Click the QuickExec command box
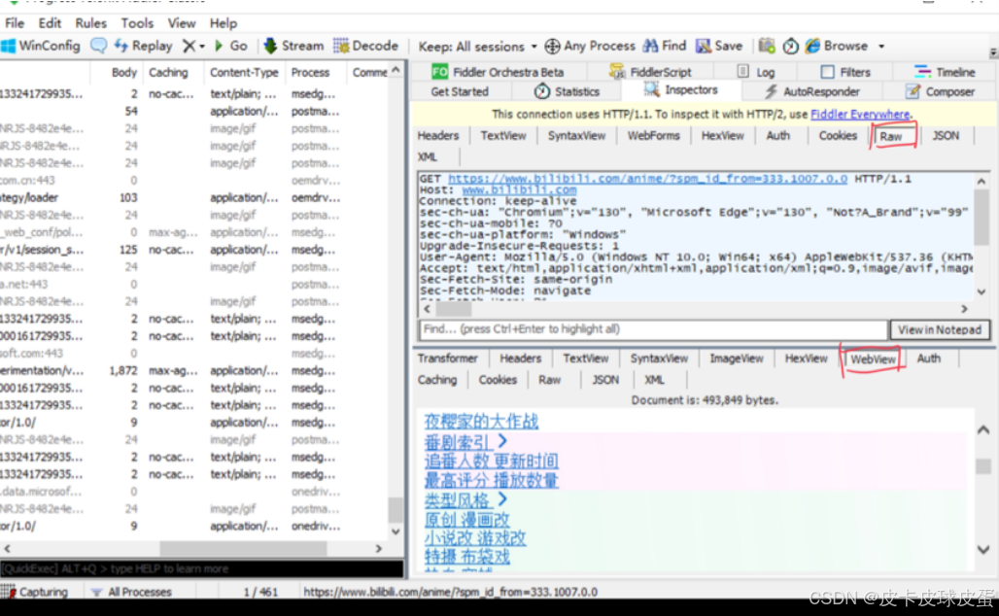The image size is (999, 616). (x=201, y=568)
